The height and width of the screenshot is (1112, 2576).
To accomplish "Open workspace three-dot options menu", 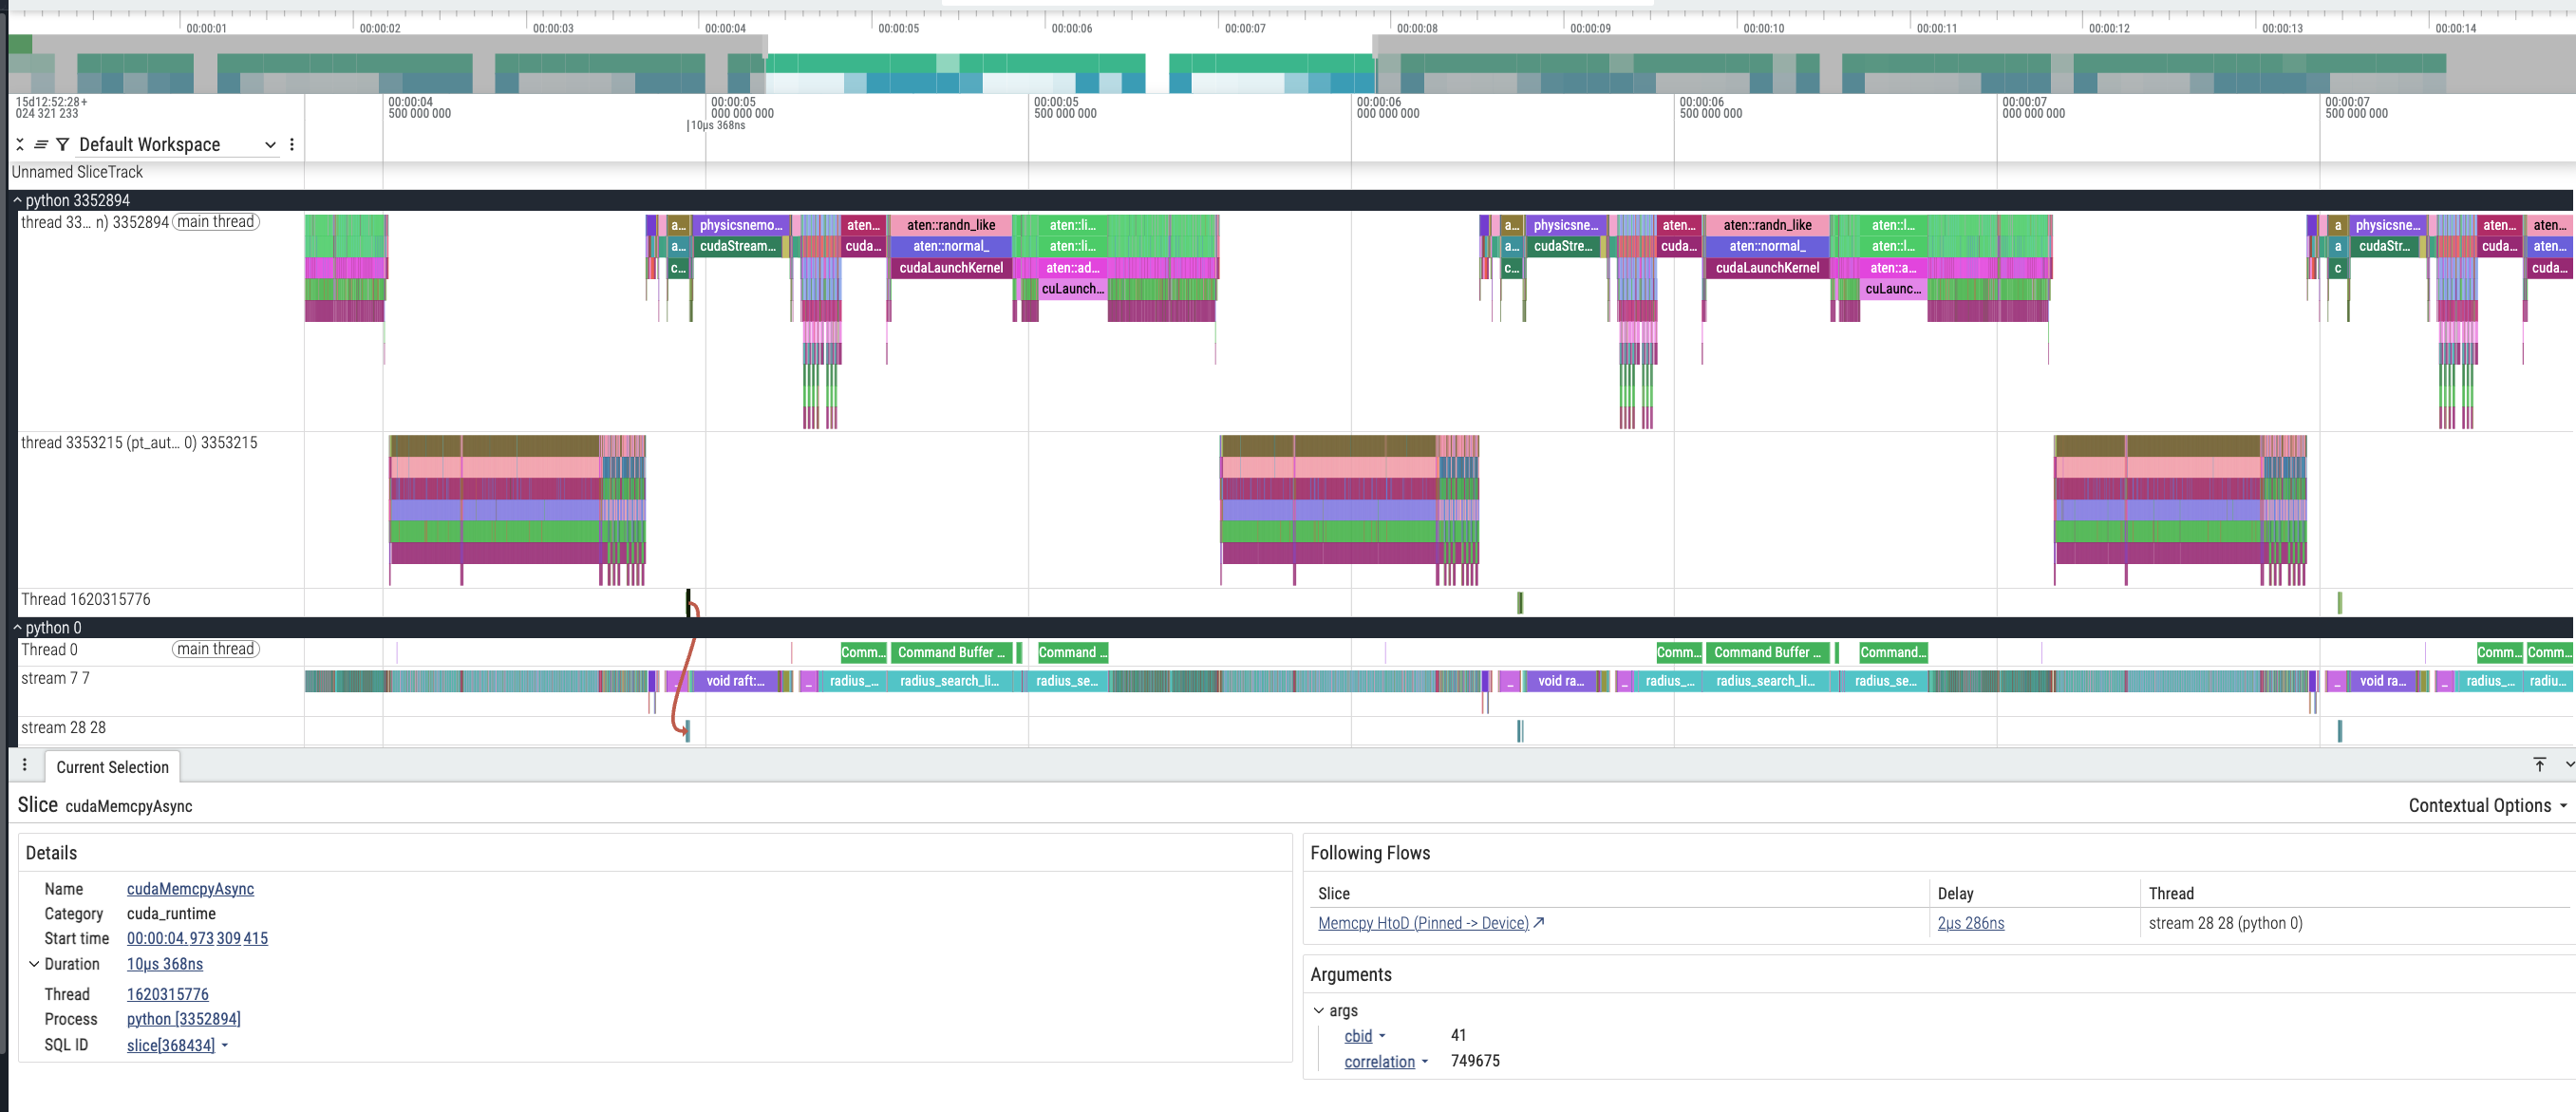I will point(292,145).
